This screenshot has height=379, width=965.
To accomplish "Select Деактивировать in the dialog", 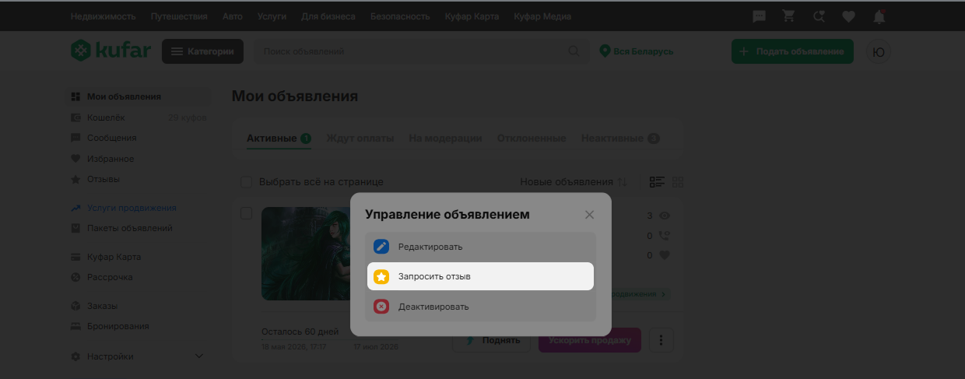I will pyautogui.click(x=480, y=307).
